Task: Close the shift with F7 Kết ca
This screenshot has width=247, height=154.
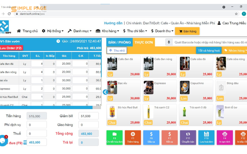Action: (170, 137)
